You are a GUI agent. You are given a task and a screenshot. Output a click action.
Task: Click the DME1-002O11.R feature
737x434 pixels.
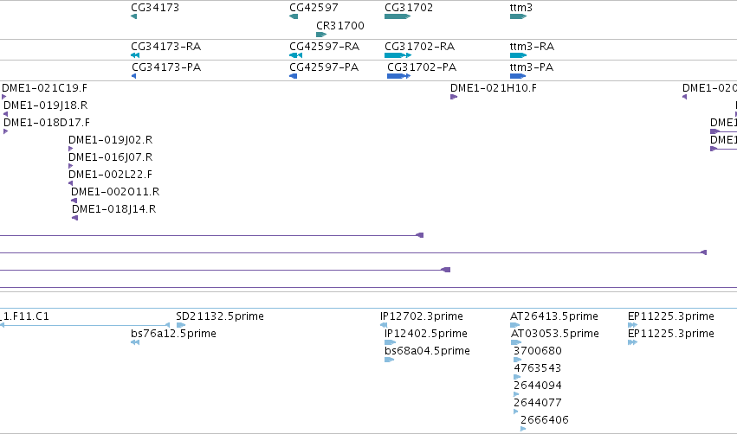(74, 201)
